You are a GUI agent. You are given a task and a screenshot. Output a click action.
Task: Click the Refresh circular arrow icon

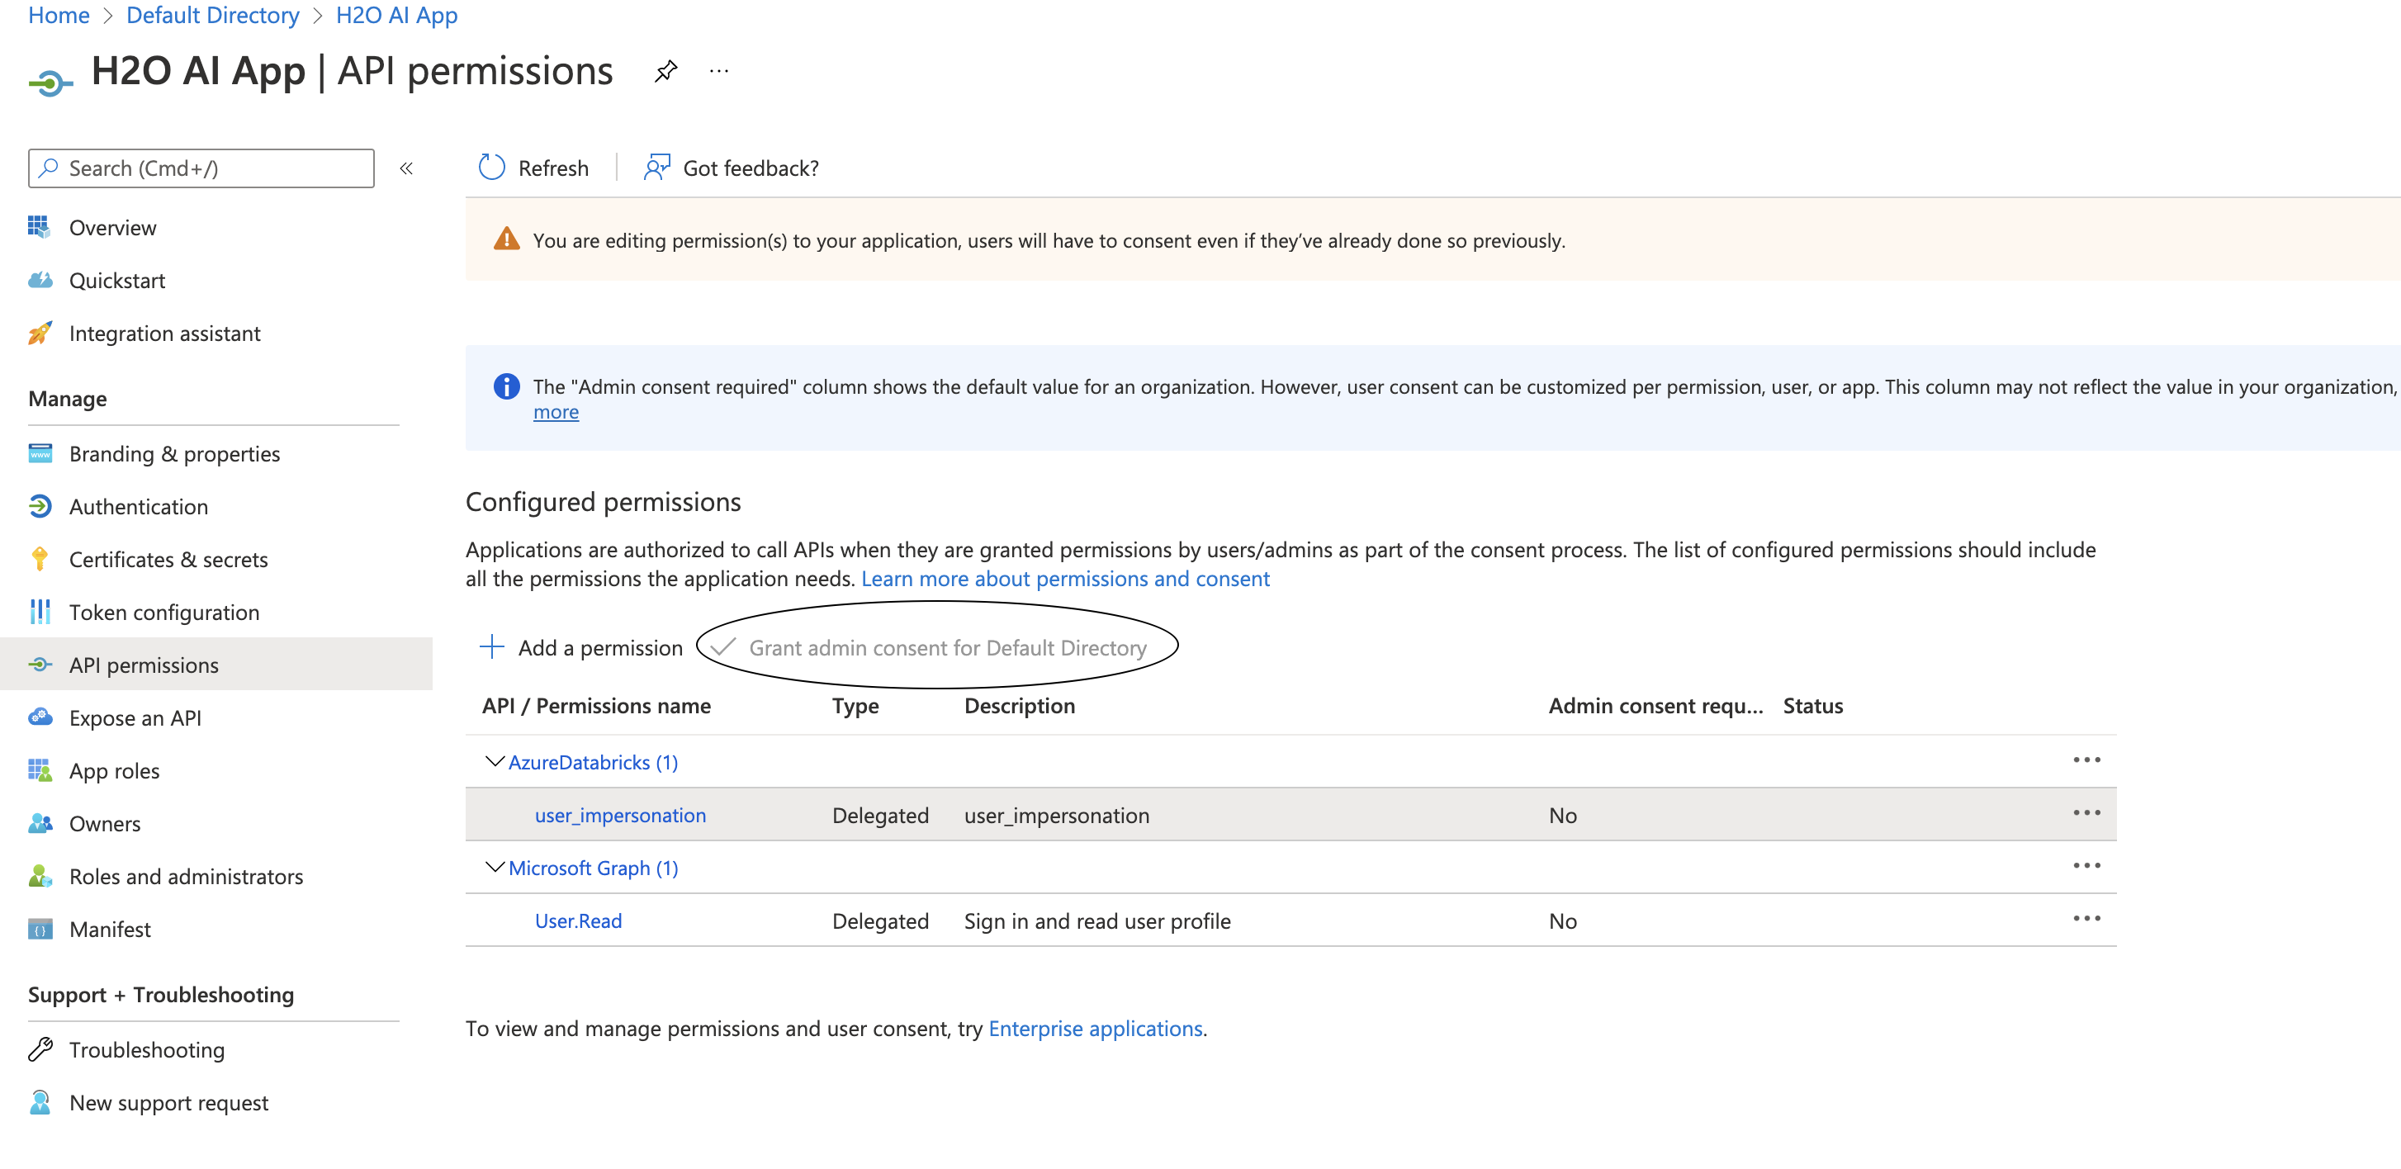[x=491, y=168]
